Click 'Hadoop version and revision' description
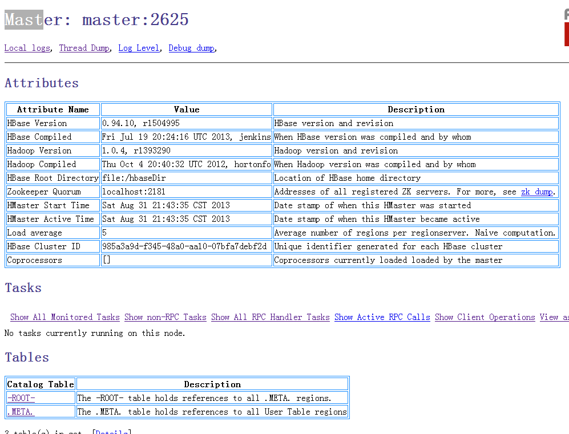This screenshot has height=434, width=569. tap(336, 151)
